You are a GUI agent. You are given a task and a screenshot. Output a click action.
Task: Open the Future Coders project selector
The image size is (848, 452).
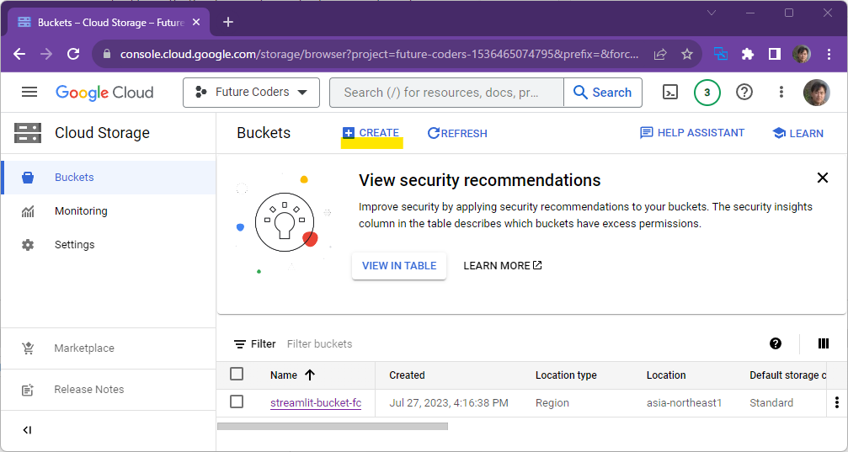coord(252,93)
